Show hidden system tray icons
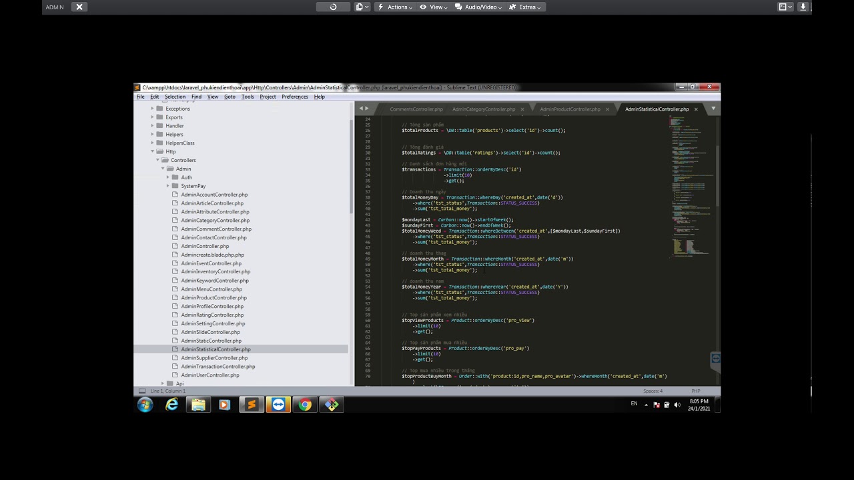 646,405
